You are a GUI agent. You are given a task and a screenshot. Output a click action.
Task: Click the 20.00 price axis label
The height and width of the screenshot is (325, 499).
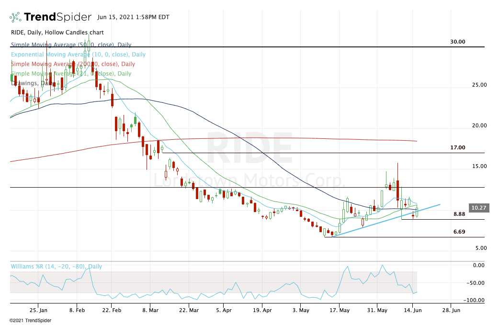click(479, 125)
